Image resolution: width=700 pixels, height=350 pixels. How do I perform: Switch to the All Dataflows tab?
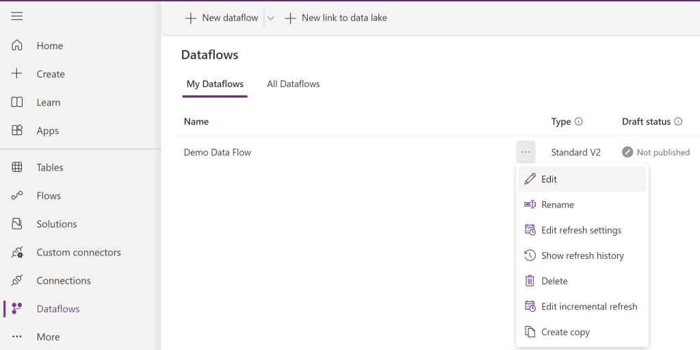tap(293, 84)
